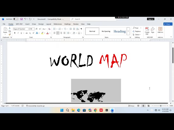Click the world map image

pyautogui.click(x=96, y=90)
